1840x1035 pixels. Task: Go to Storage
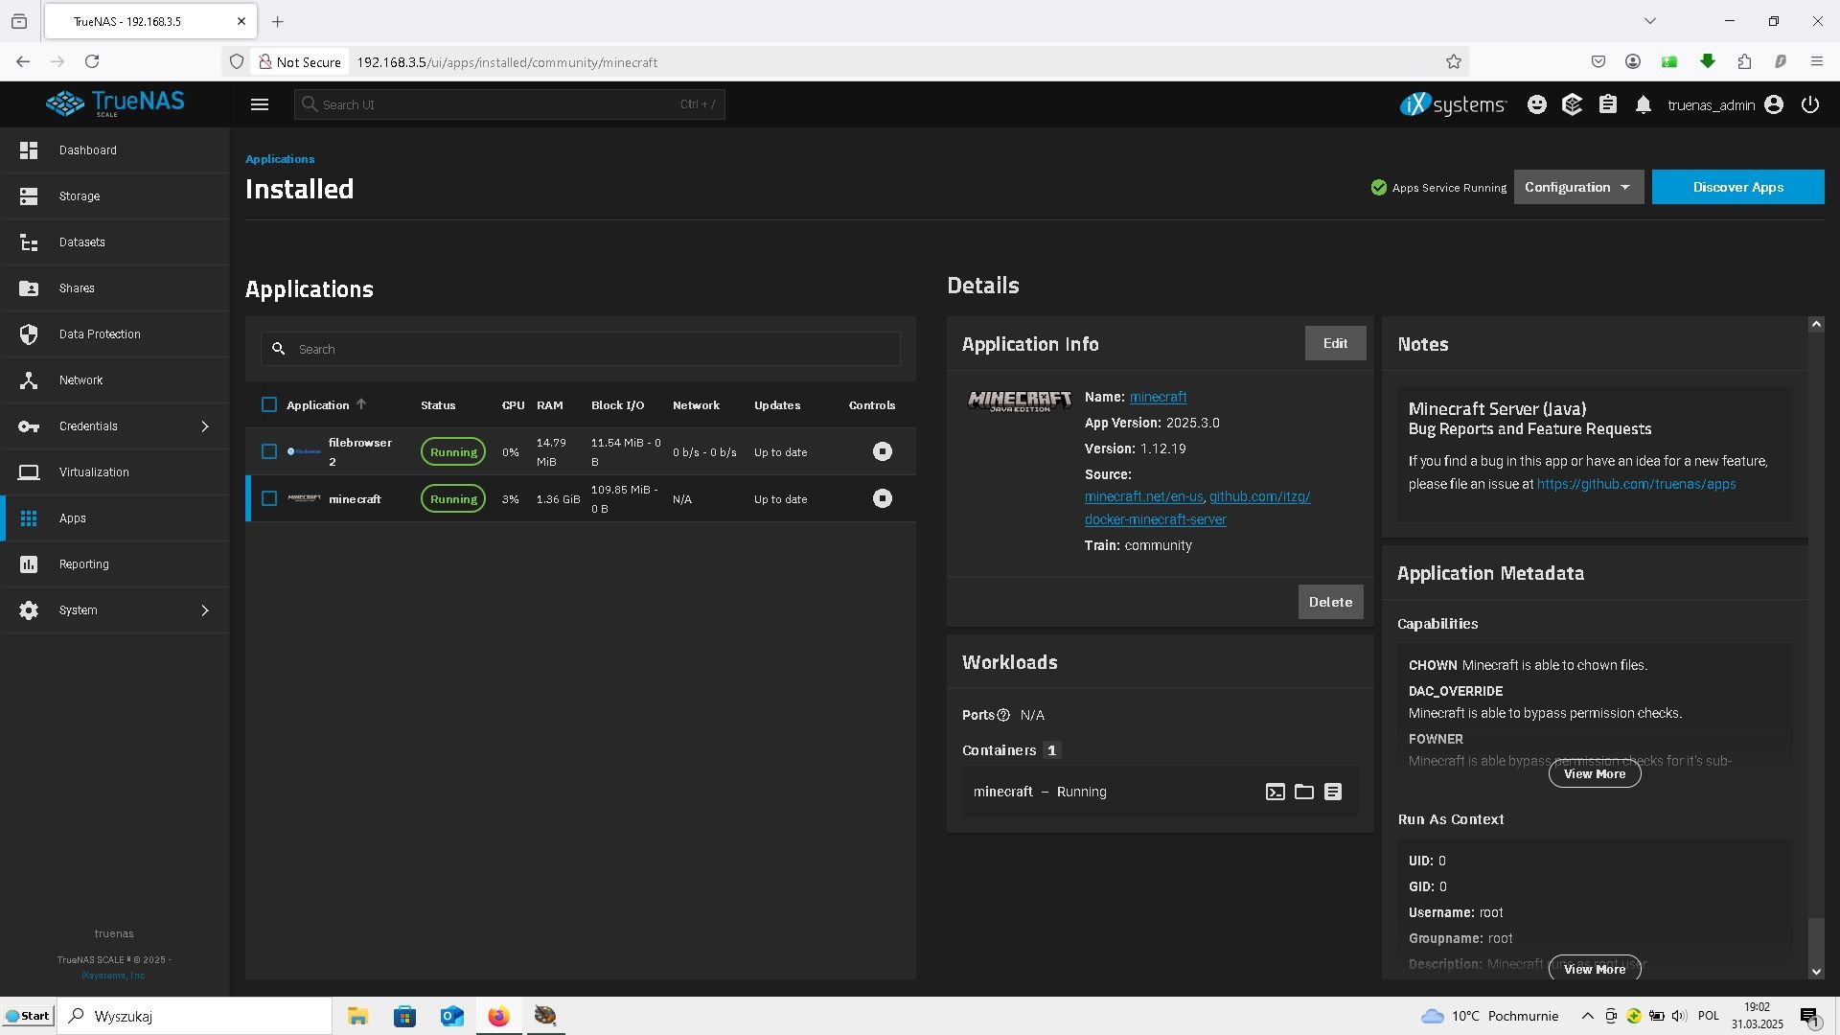(115, 196)
